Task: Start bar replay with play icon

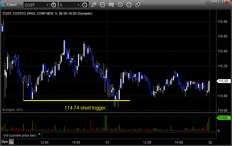Action: (120, 5)
